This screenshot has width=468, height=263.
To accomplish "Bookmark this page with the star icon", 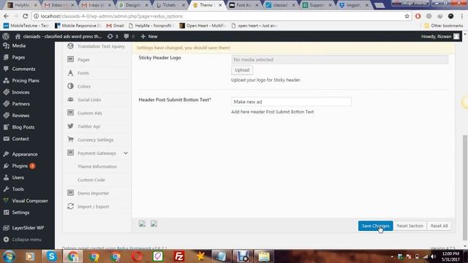I will pos(407,16).
